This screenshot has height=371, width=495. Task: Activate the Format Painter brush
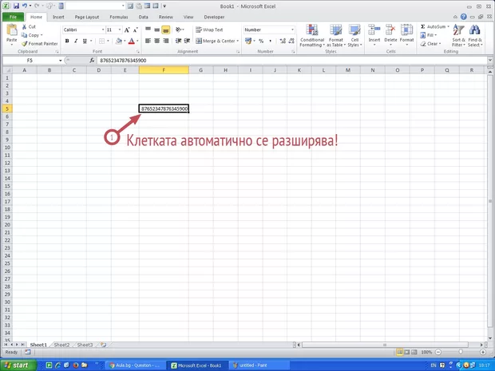point(24,44)
